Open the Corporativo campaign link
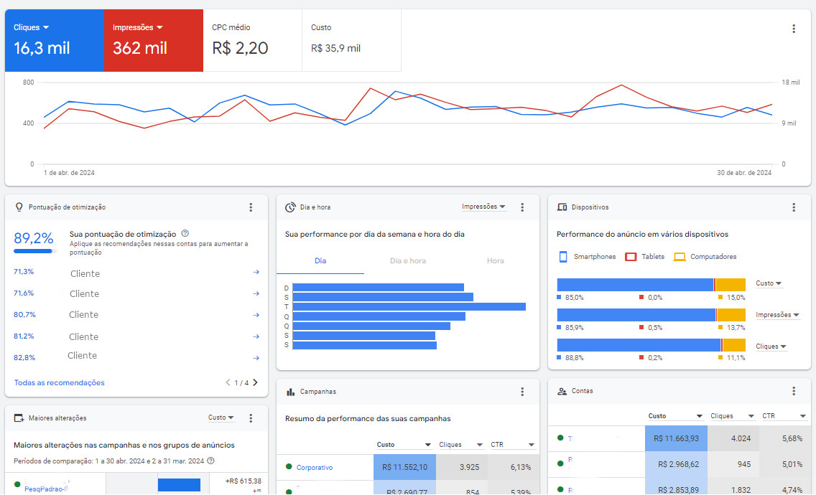This screenshot has height=495, width=816. pos(316,466)
